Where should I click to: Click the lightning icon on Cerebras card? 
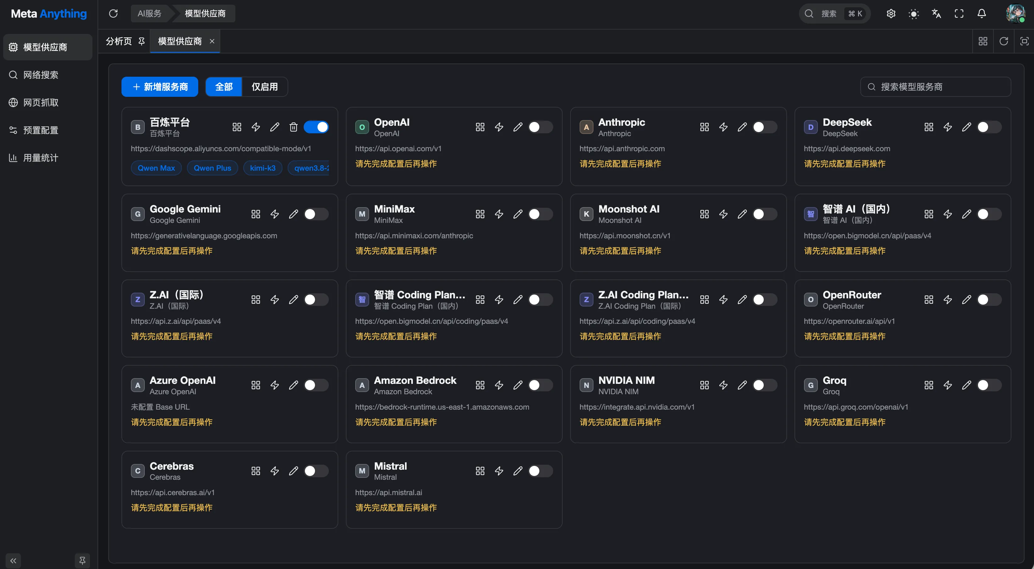[x=275, y=471]
